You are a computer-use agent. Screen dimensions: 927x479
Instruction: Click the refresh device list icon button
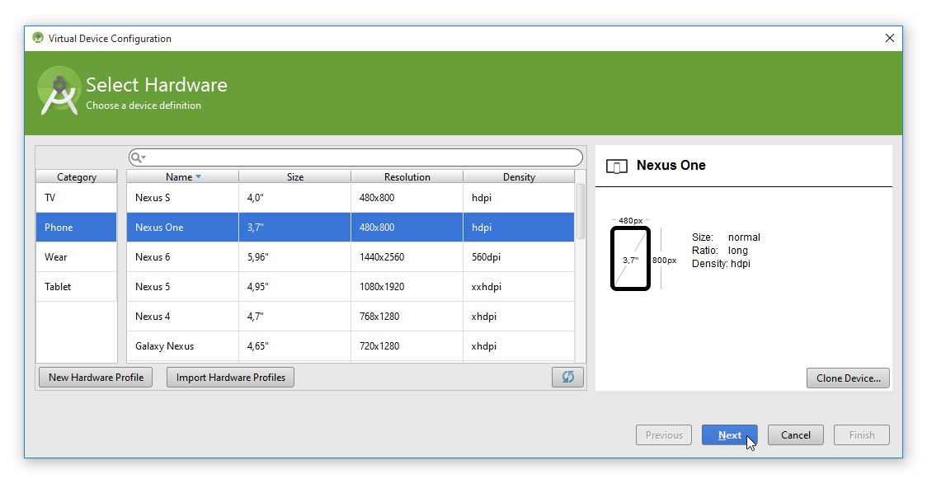[x=567, y=377]
